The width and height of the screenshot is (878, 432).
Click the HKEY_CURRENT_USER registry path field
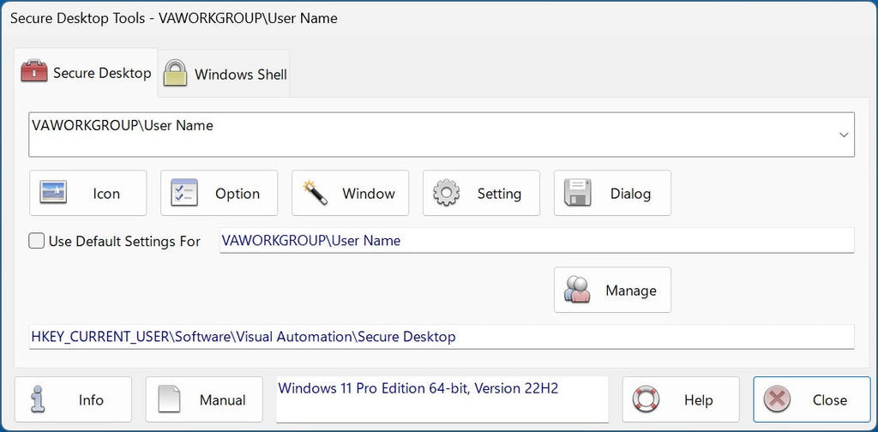coord(442,337)
